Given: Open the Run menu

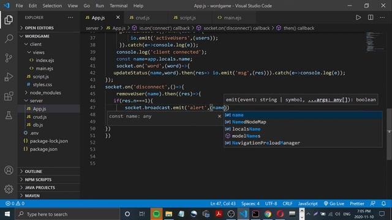Looking at the screenshot, I should [99, 5].
